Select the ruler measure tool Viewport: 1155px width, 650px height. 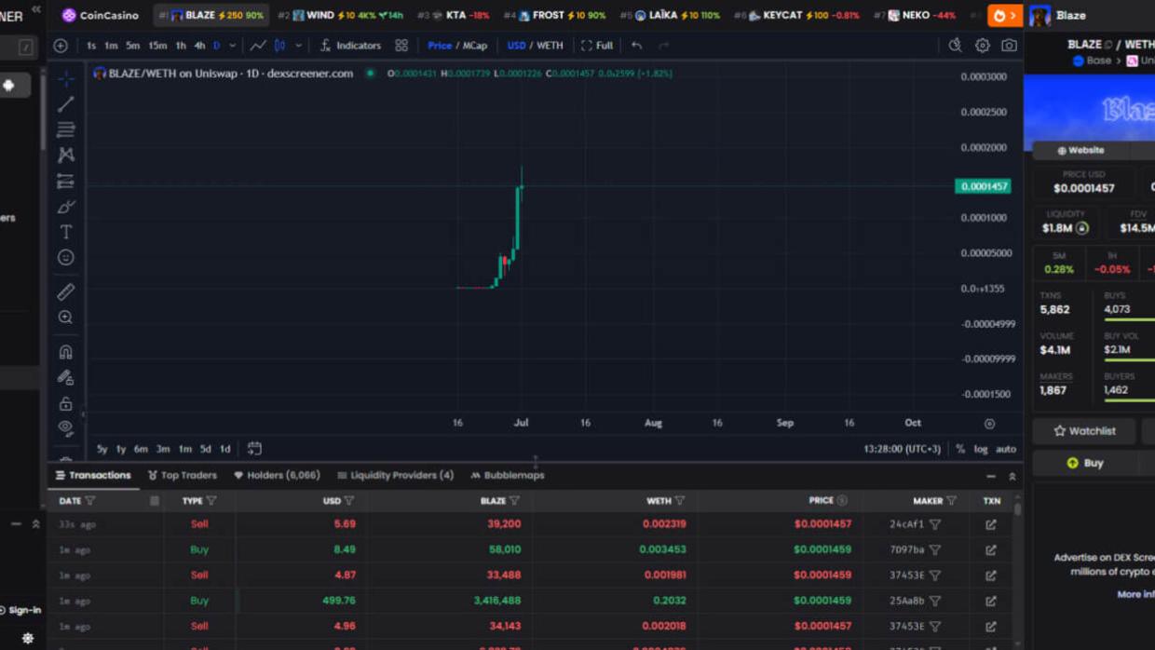[x=65, y=292]
